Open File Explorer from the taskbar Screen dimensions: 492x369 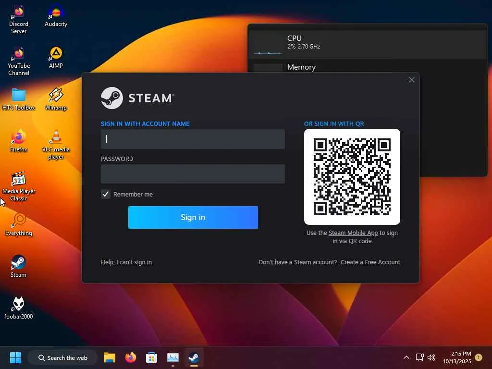pyautogui.click(x=110, y=357)
